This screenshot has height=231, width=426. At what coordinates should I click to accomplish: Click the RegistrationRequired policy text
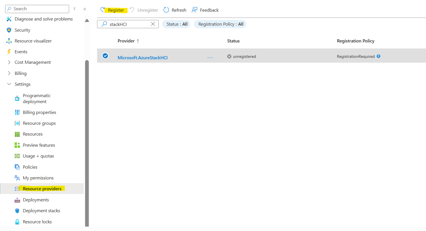[x=356, y=56]
